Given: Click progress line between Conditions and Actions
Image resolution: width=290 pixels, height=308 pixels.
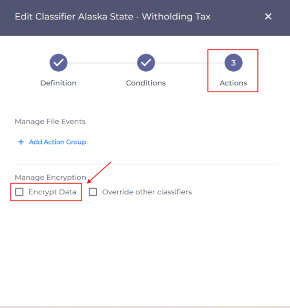Looking at the screenshot, I should pos(190,63).
